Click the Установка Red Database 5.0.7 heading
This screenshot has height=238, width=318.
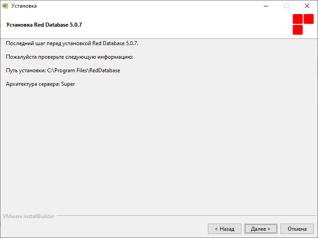[44, 25]
